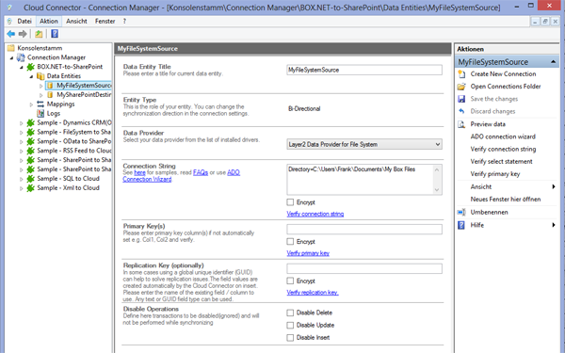Collapse the BOX.NET-to-SharePoint node
565x353 pixels.
pos(22,67)
